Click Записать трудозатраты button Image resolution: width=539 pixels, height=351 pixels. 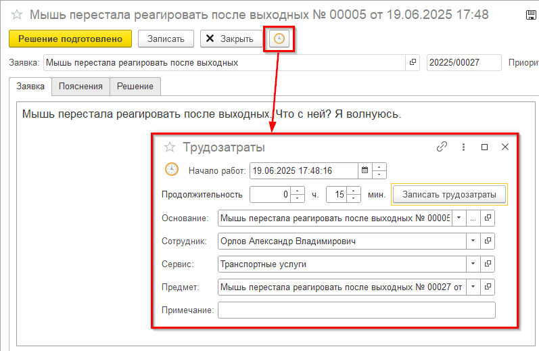tap(449, 195)
